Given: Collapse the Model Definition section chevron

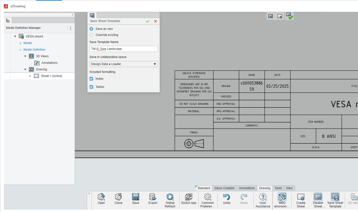Looking at the screenshot, I should (20, 50).
